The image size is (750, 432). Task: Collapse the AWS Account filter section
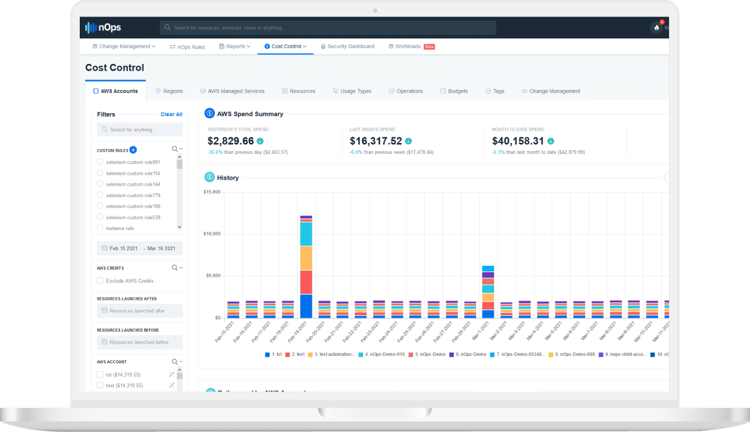(181, 361)
